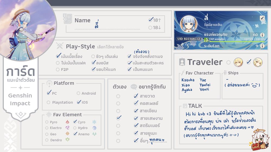Click the Geo element icon
The width and height of the screenshot is (271, 152).
67,134
